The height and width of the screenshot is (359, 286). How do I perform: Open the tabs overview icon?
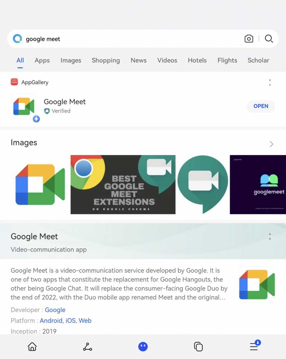click(x=198, y=346)
